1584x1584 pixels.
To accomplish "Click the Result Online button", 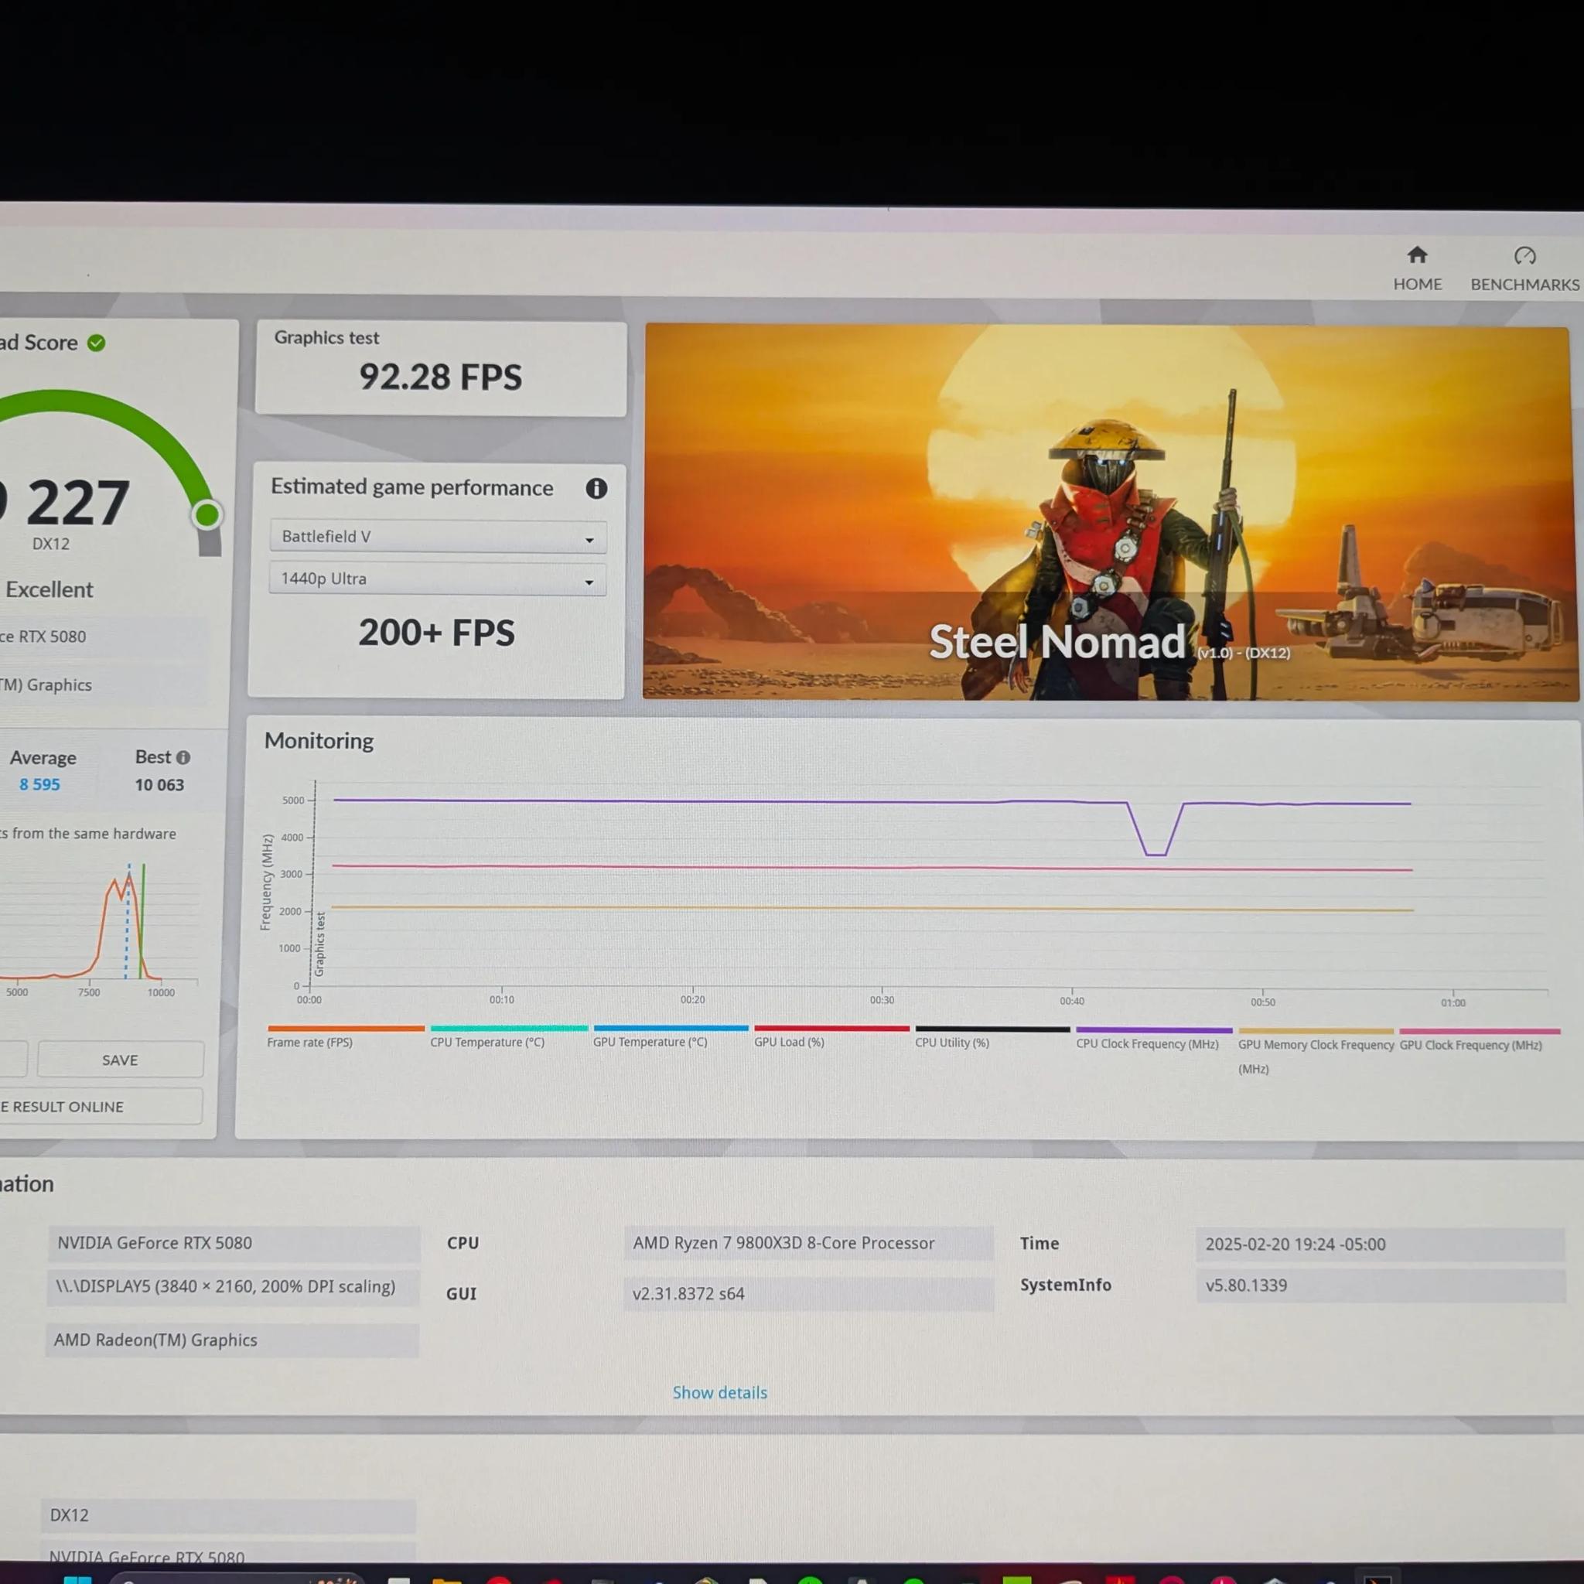I will [x=101, y=1106].
